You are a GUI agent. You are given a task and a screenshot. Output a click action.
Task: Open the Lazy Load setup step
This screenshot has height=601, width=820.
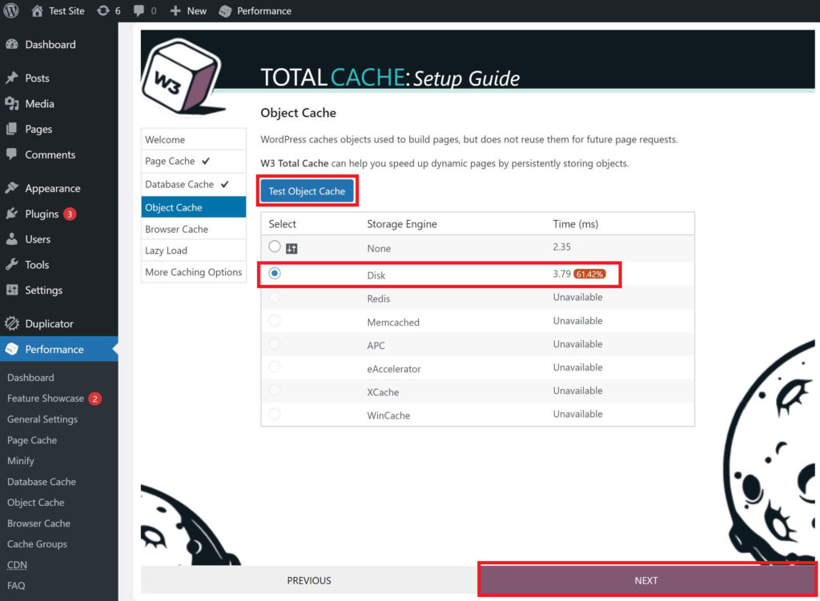194,250
